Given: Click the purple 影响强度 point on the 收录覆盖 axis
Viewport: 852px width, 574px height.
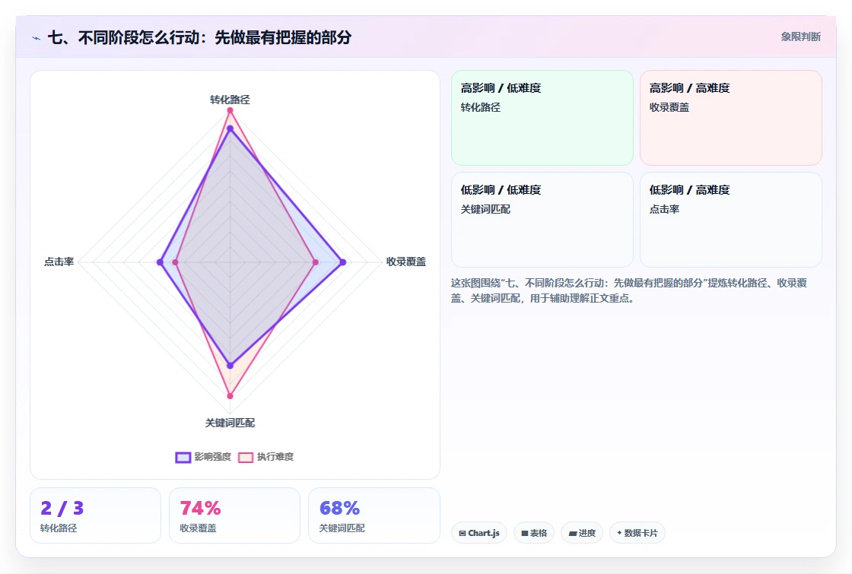Looking at the screenshot, I should click(x=343, y=262).
